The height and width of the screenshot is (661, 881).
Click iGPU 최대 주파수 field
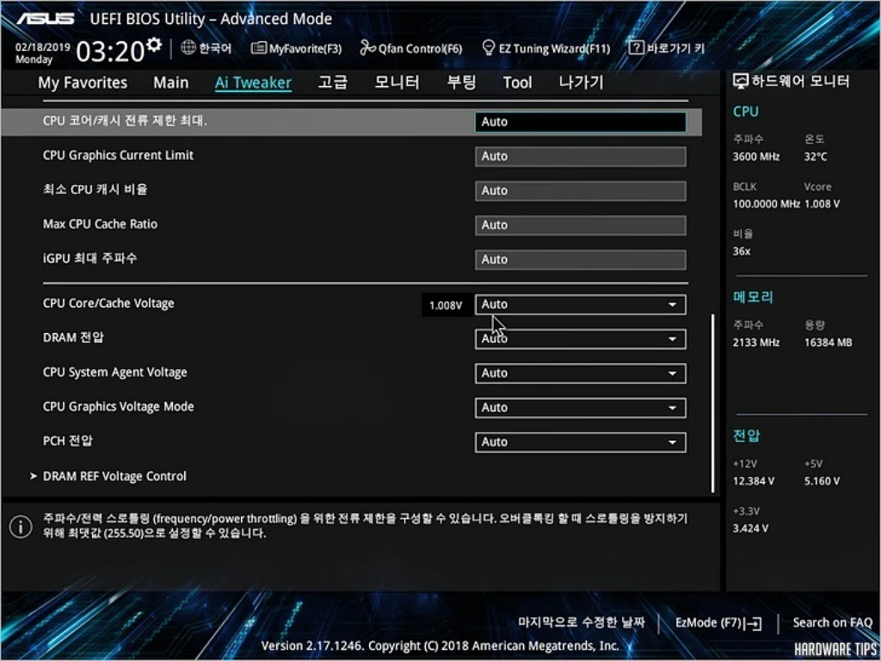[581, 260]
